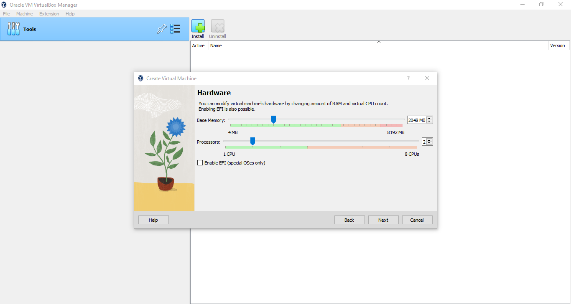Click the Processors slider handle
Image resolution: width=571 pixels, height=304 pixels.
pos(252,142)
